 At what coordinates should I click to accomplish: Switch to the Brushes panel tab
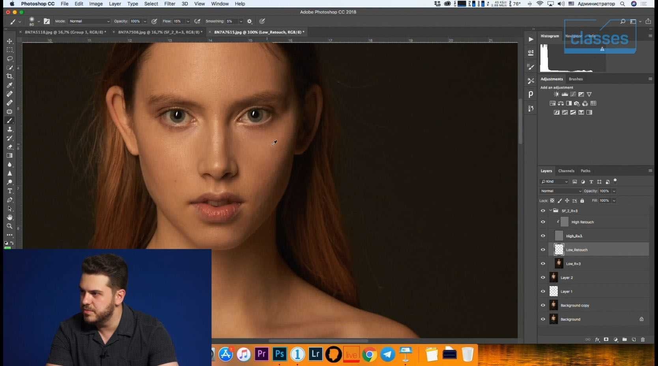pos(576,79)
